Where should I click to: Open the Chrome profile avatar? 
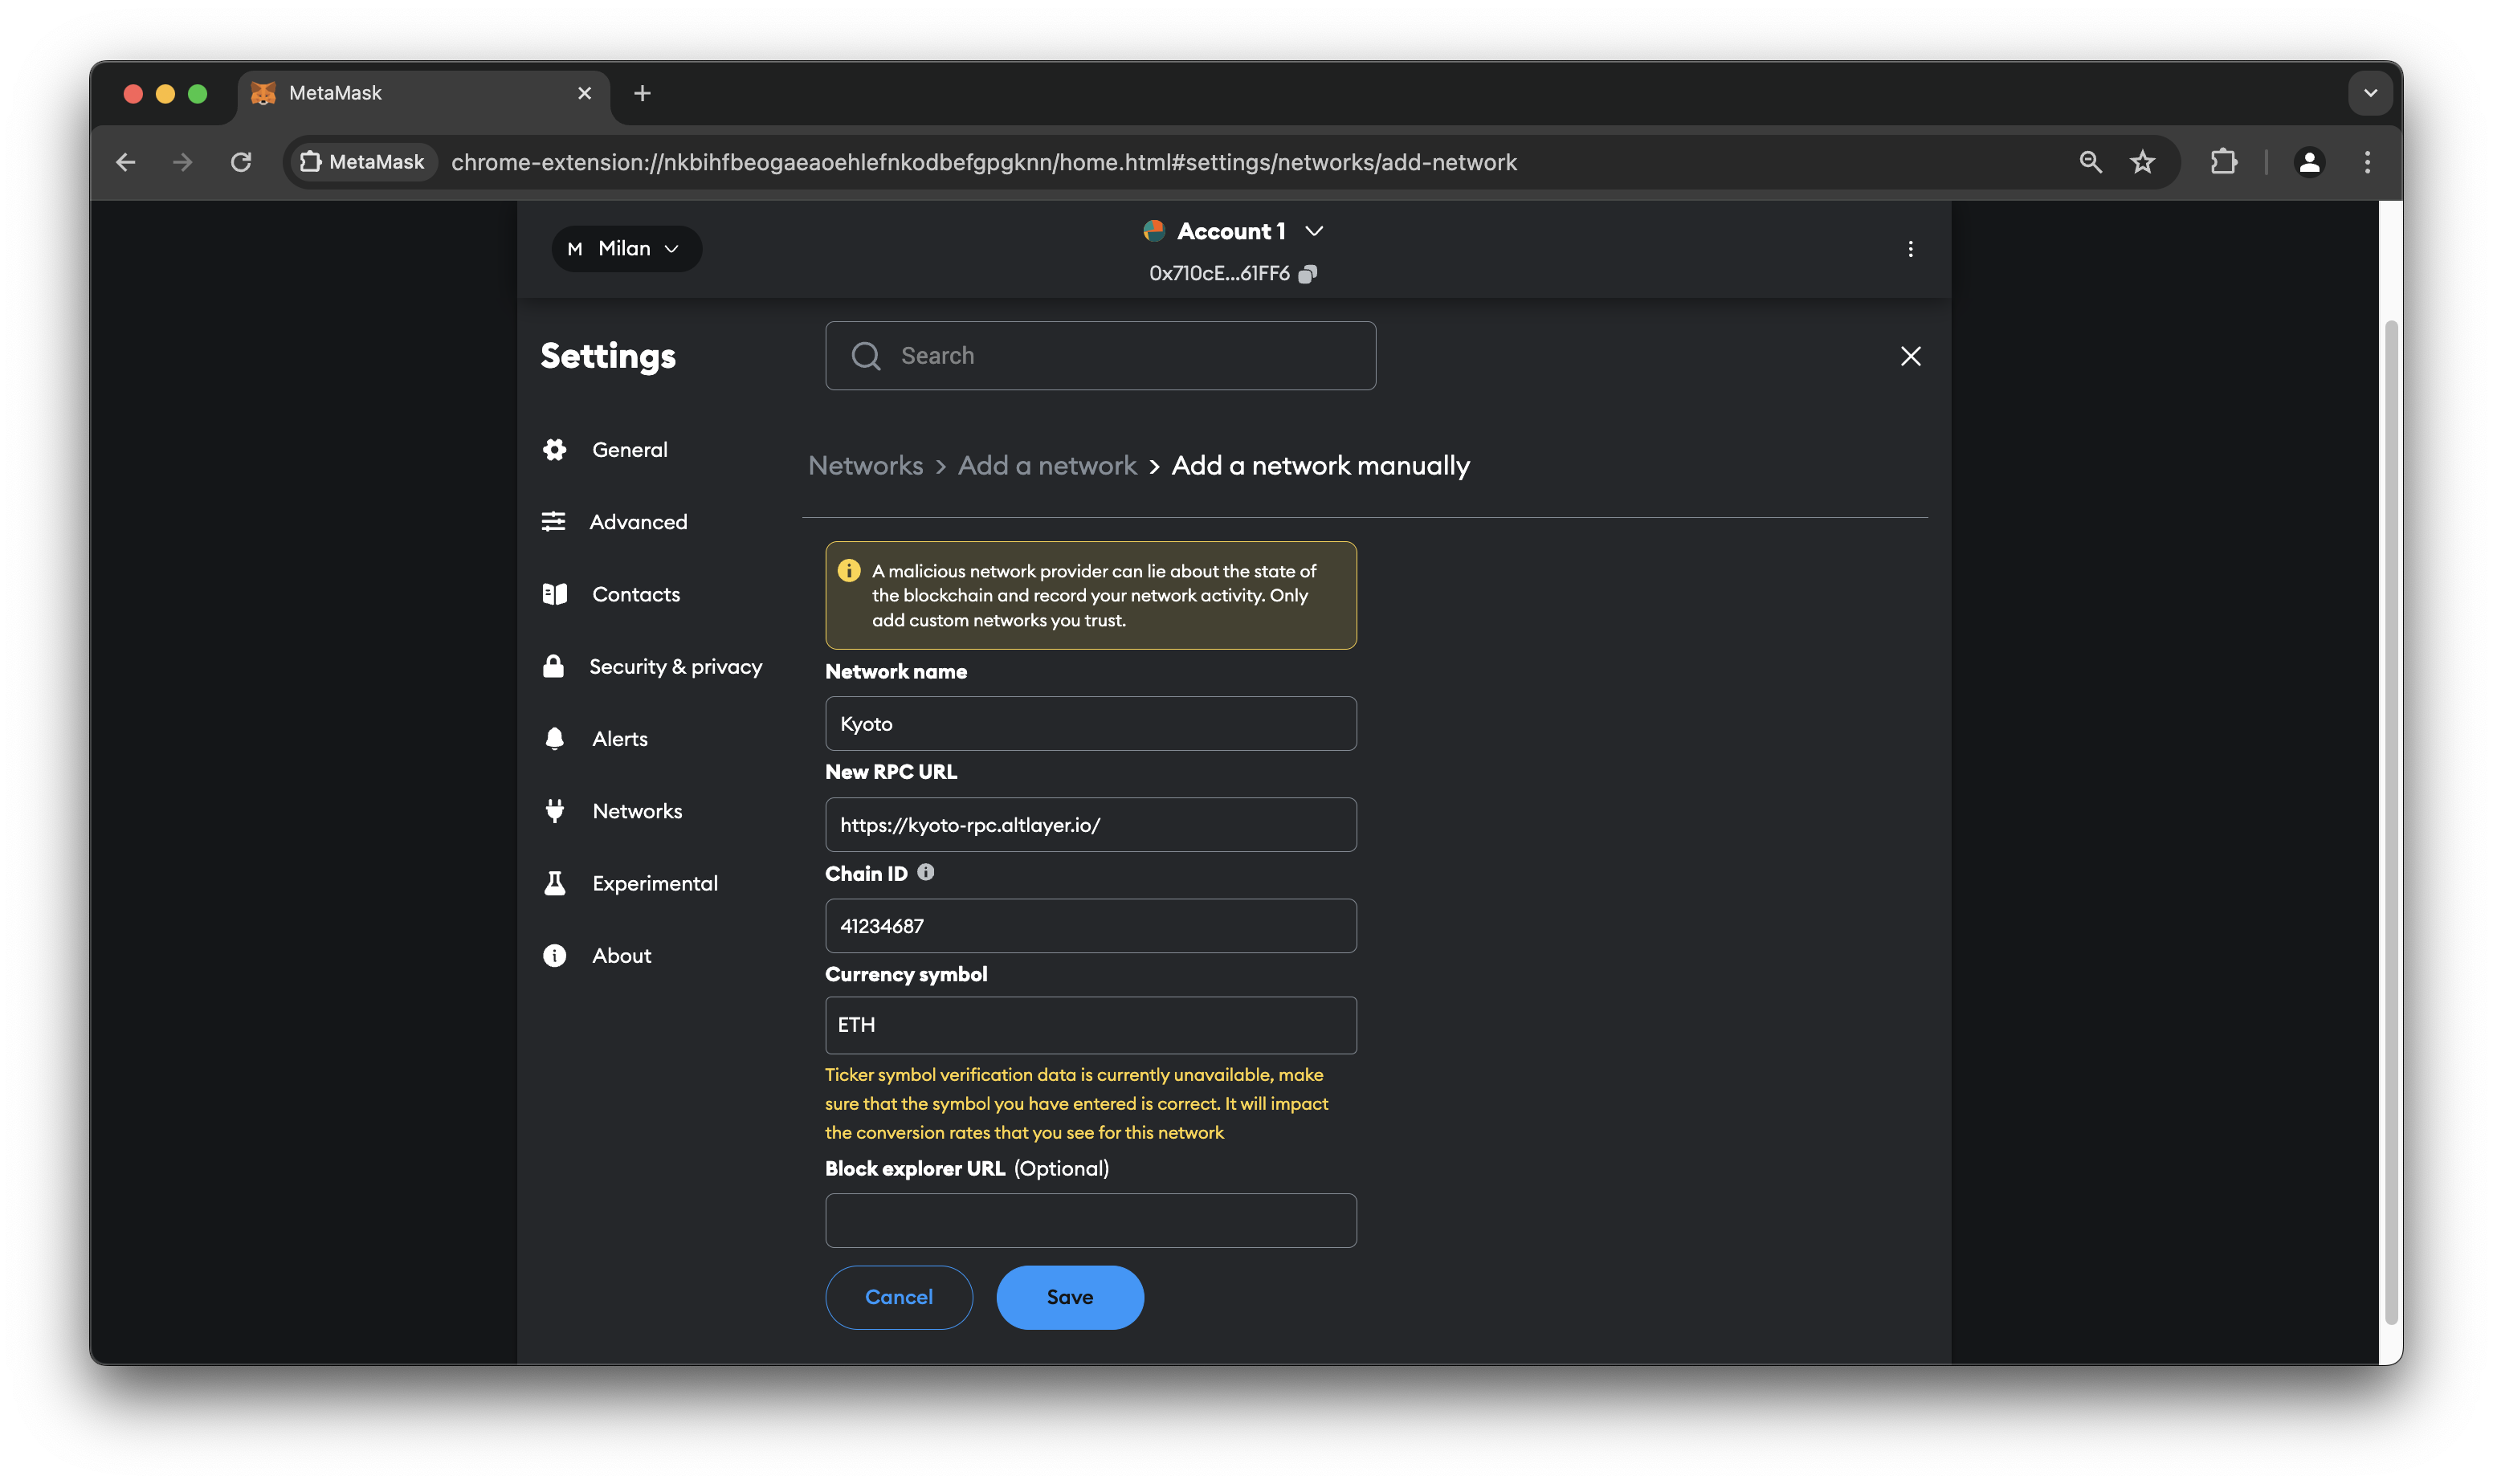[x=2309, y=162]
